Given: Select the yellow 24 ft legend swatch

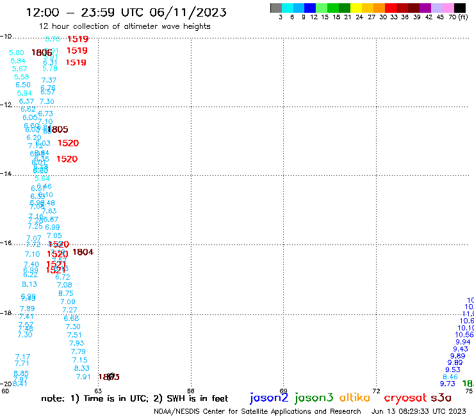Looking at the screenshot, I should pos(356,8).
